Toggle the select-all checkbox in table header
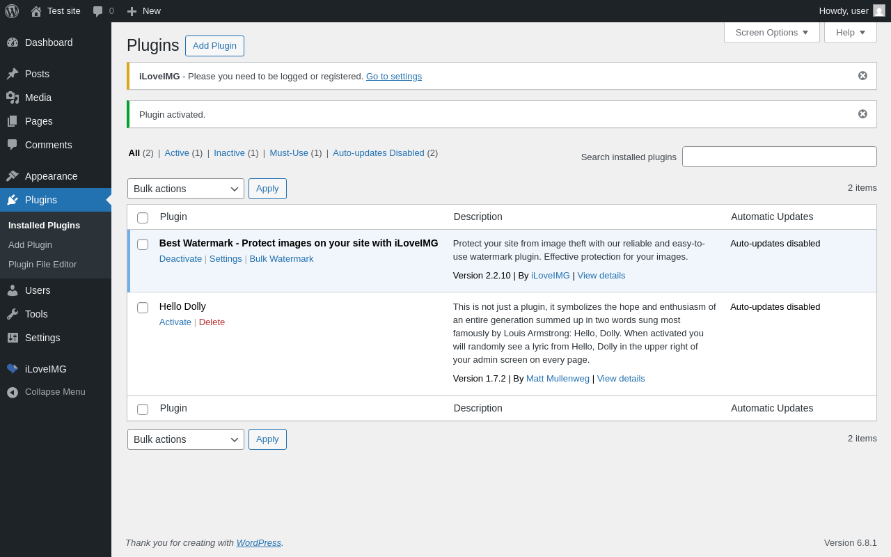Viewport: 891px width, 557px height. 143,218
